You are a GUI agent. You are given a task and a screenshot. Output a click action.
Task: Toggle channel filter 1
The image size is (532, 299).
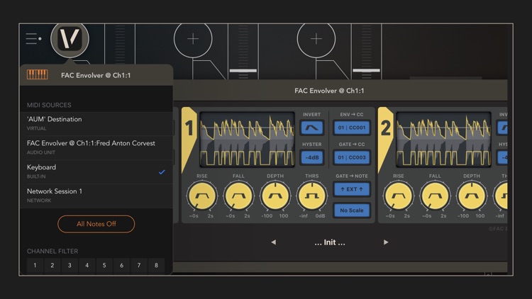pos(35,266)
